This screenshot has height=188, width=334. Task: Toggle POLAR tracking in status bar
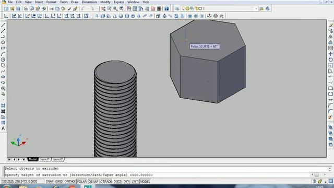(x=81, y=181)
